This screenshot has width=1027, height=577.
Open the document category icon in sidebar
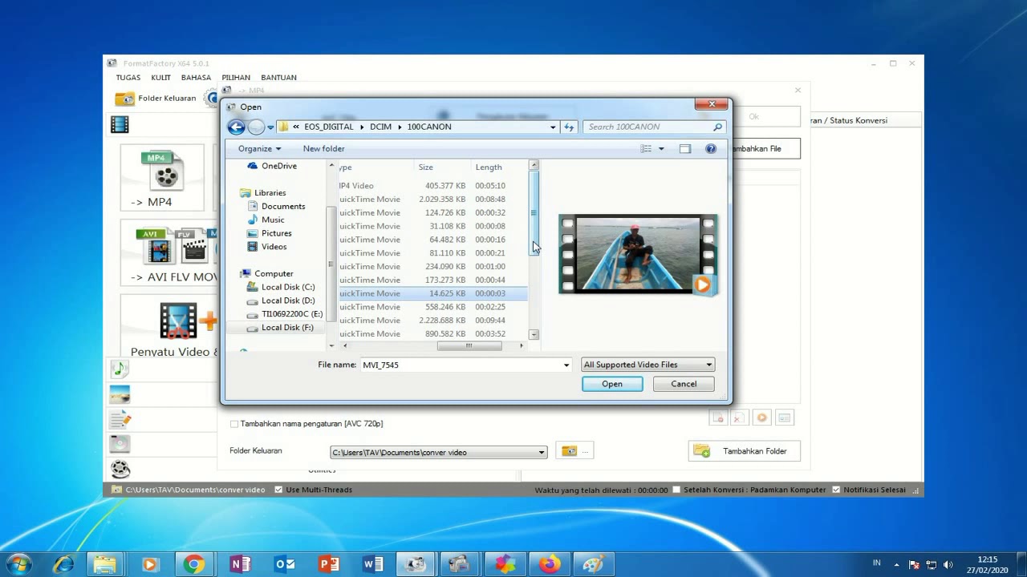point(120,419)
